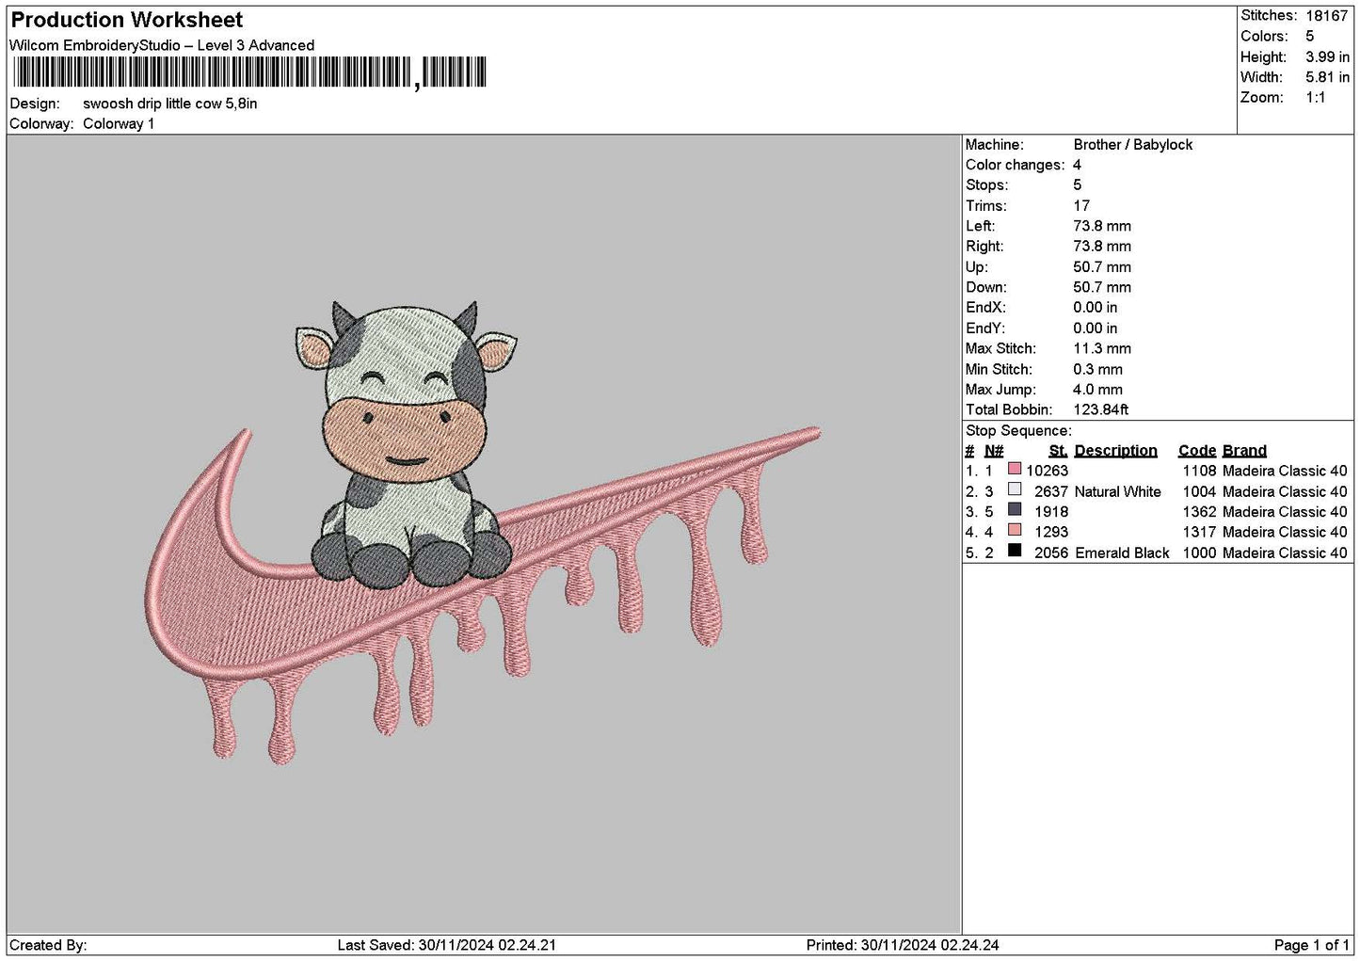Click thread code 1317
Image resolution: width=1360 pixels, height=961 pixels.
click(1200, 533)
